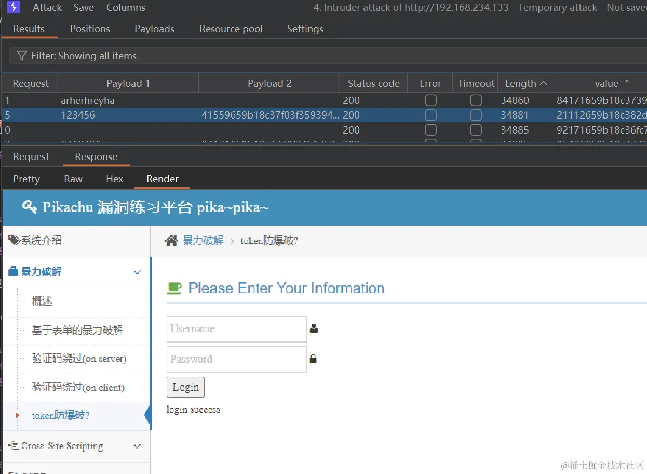Switch to the Settings tab

pyautogui.click(x=305, y=29)
